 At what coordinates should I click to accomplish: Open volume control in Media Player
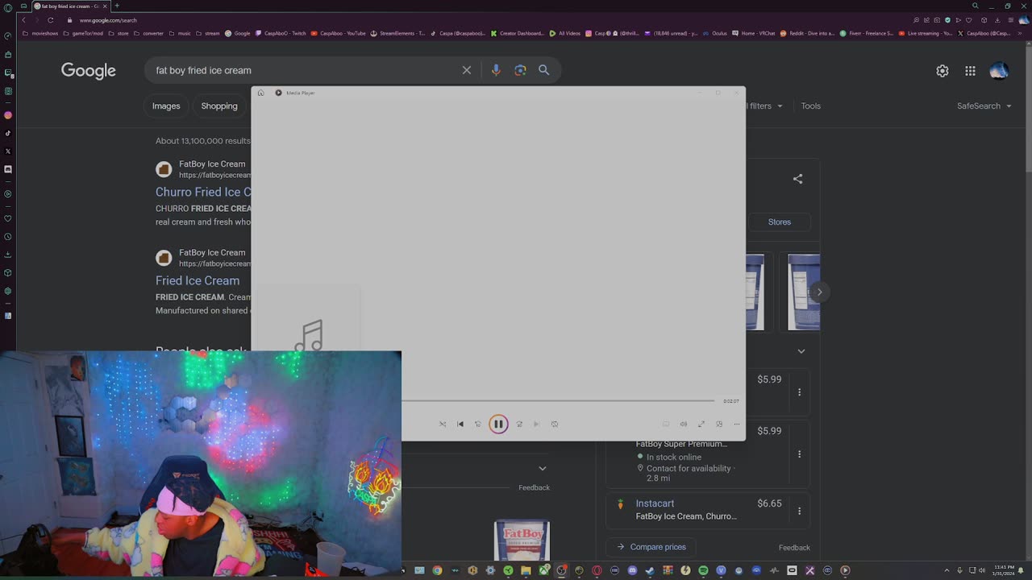684,424
